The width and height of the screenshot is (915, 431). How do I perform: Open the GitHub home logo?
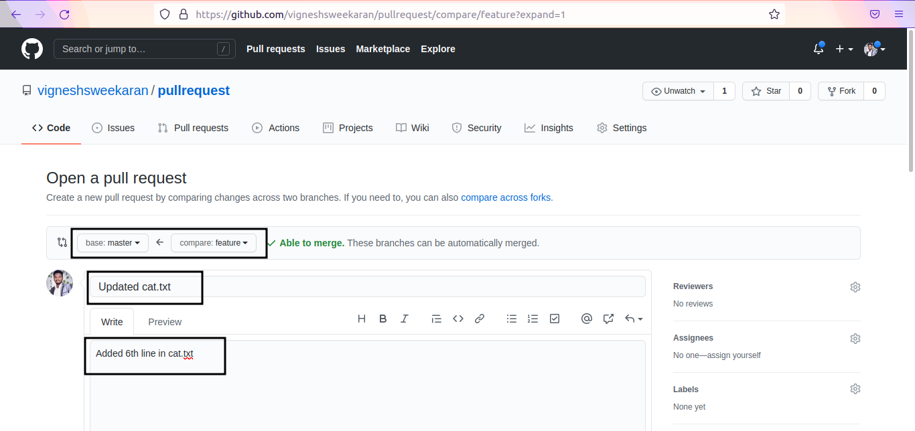[x=32, y=49]
